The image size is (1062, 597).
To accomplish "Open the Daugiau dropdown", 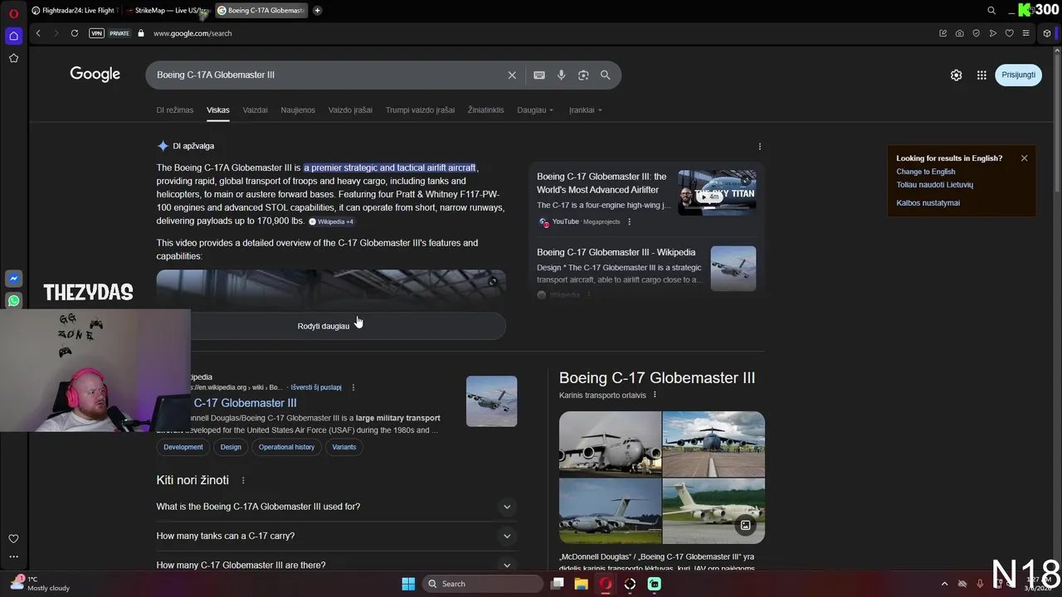I will (x=535, y=109).
